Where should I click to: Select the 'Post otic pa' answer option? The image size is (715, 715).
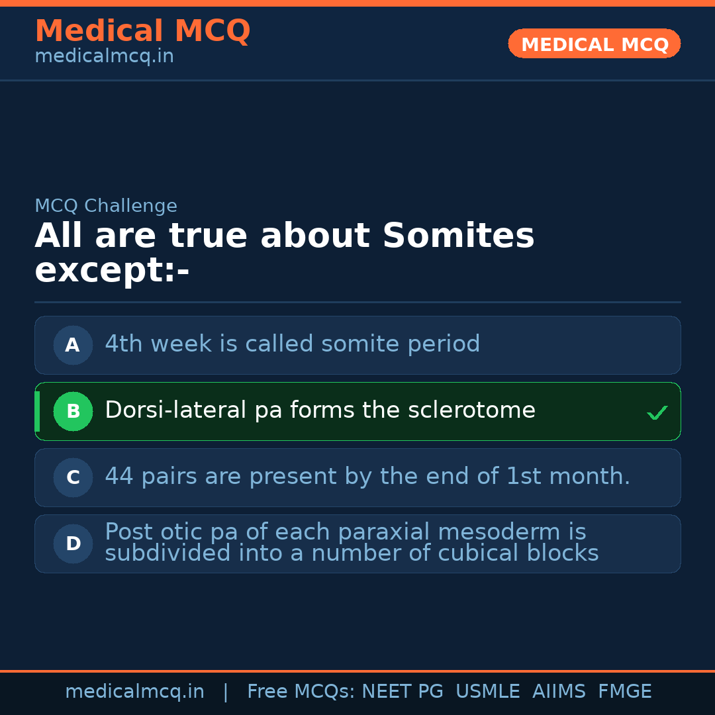[352, 543]
